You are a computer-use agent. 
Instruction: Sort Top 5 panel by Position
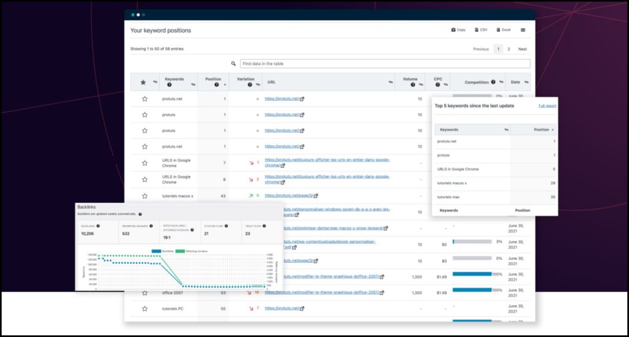(553, 130)
